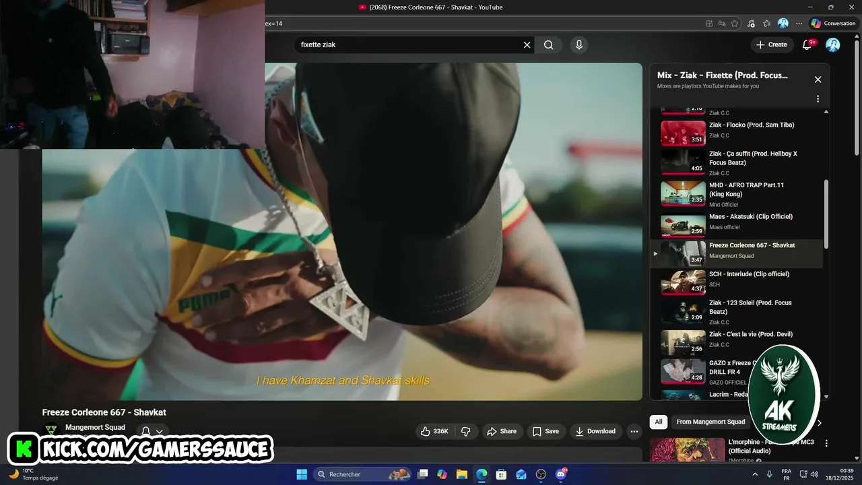
Task: Open subscription notification bell dropdown
Action: (x=152, y=432)
